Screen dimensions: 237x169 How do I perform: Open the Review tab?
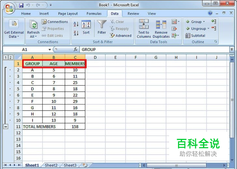point(133,14)
